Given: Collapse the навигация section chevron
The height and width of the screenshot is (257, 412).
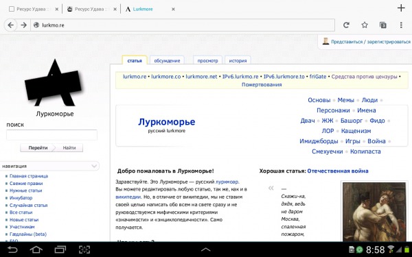Looking at the screenshot, I should 94,166.
